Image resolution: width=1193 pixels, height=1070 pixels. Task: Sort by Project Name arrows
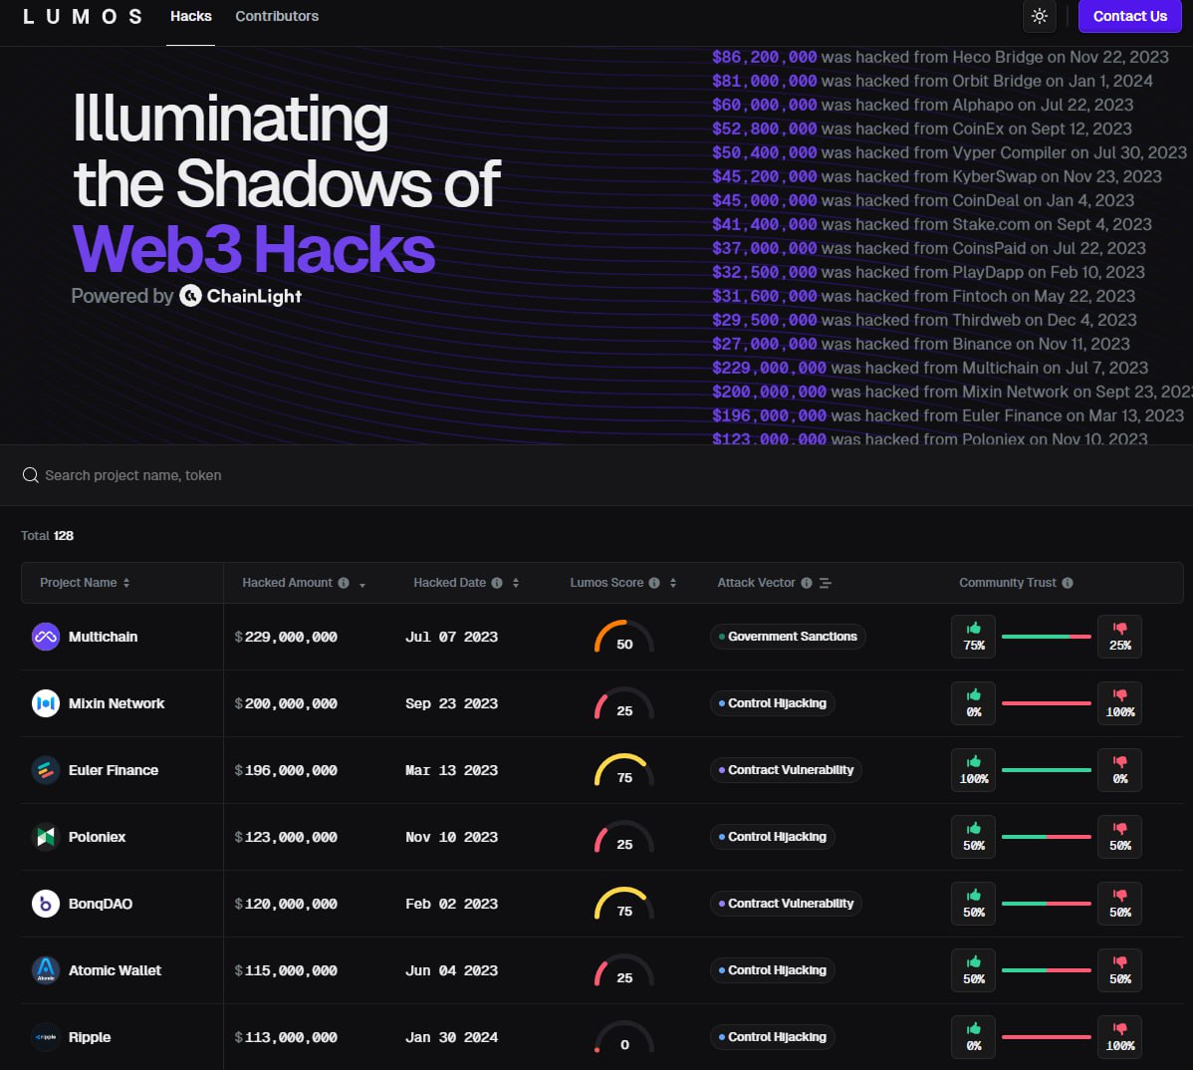coord(126,583)
